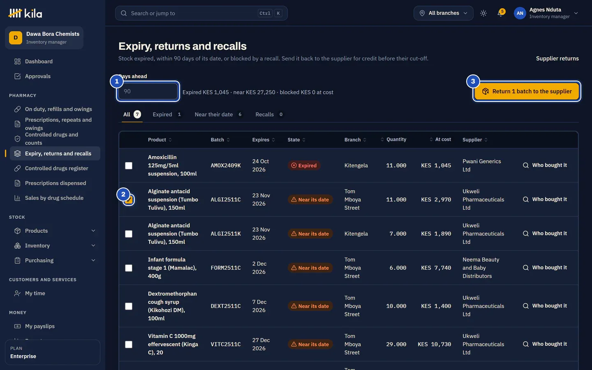Viewport: 592px width, 370px height.
Task: Click the pill icon beside Controlled drugs register
Action: (17, 168)
